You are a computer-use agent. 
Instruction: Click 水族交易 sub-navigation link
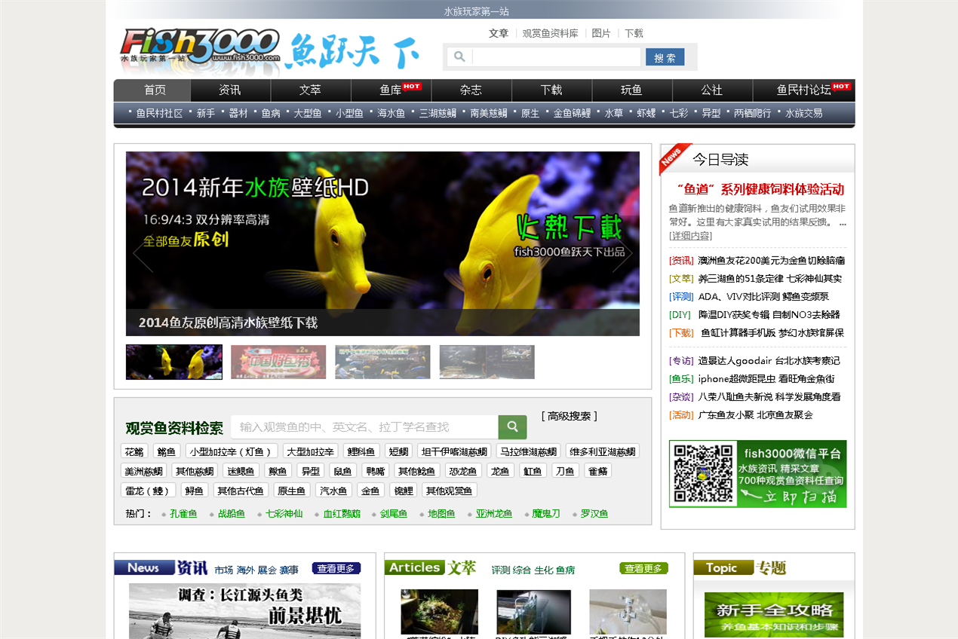(803, 113)
